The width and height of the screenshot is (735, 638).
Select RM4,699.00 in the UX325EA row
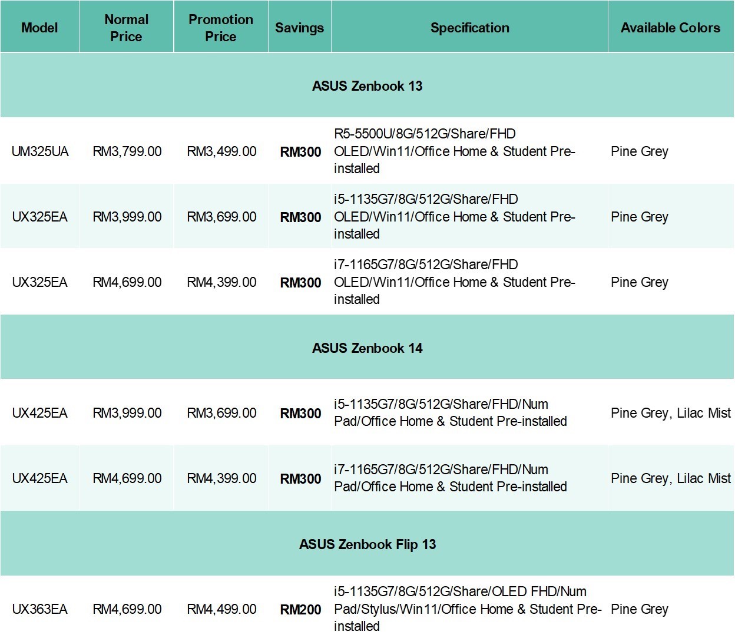click(x=127, y=282)
